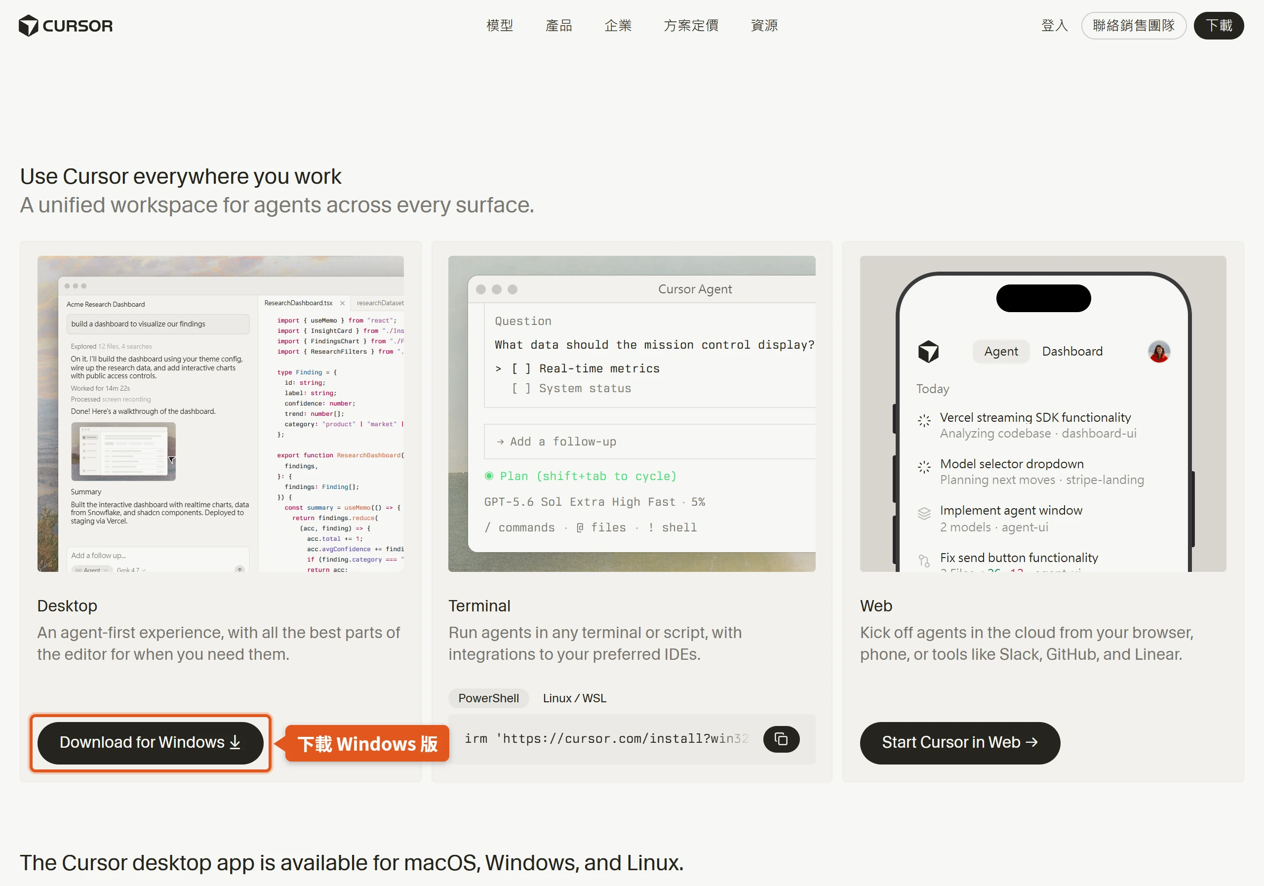Click the Acme Research Dashboard title
The height and width of the screenshot is (886, 1264).
(106, 305)
